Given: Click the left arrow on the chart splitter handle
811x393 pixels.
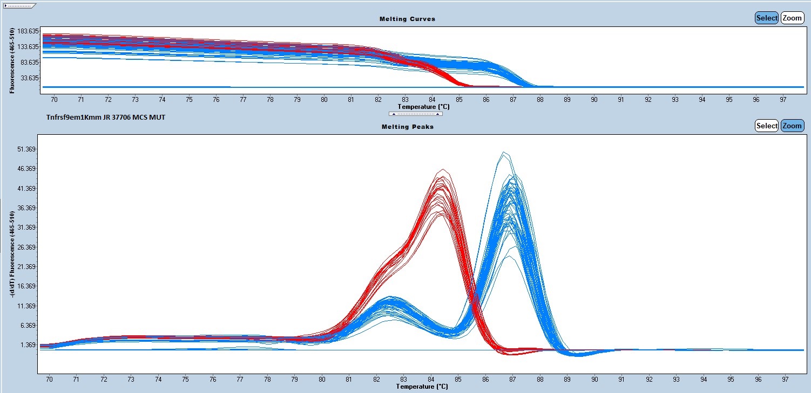Looking at the screenshot, I should pyautogui.click(x=394, y=114).
